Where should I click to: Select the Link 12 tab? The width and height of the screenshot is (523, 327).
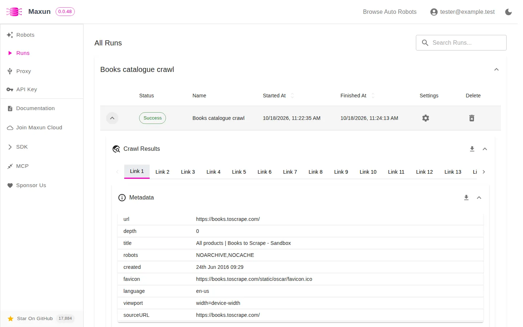coord(425,172)
